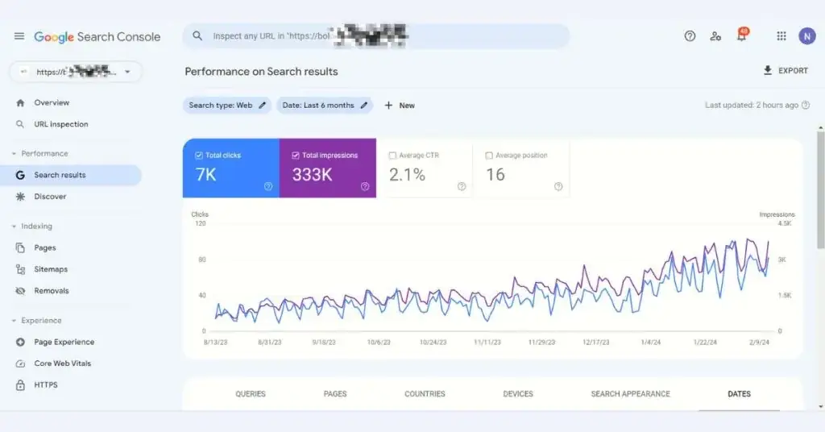Open Discover report in sidebar

[50, 197]
